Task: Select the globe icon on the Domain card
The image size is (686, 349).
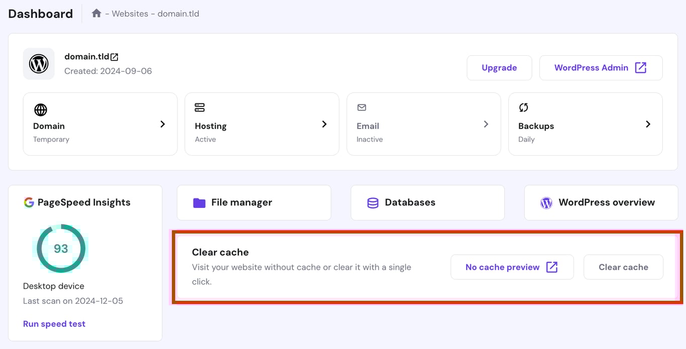Action: click(x=40, y=109)
